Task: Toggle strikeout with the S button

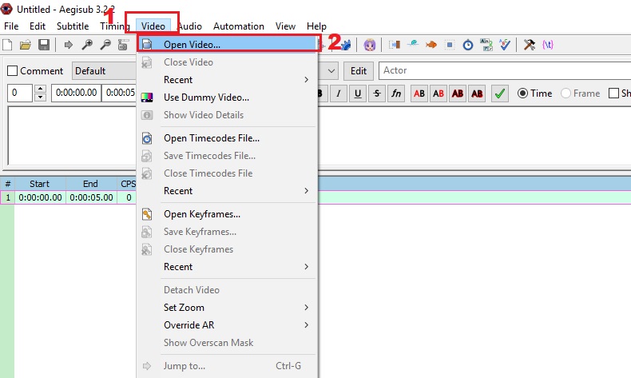Action: coord(377,94)
